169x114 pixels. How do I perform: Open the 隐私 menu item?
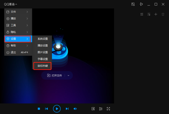[18, 32]
